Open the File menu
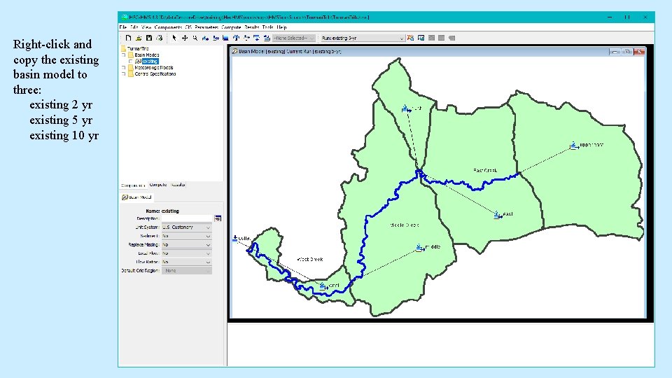 pos(123,27)
